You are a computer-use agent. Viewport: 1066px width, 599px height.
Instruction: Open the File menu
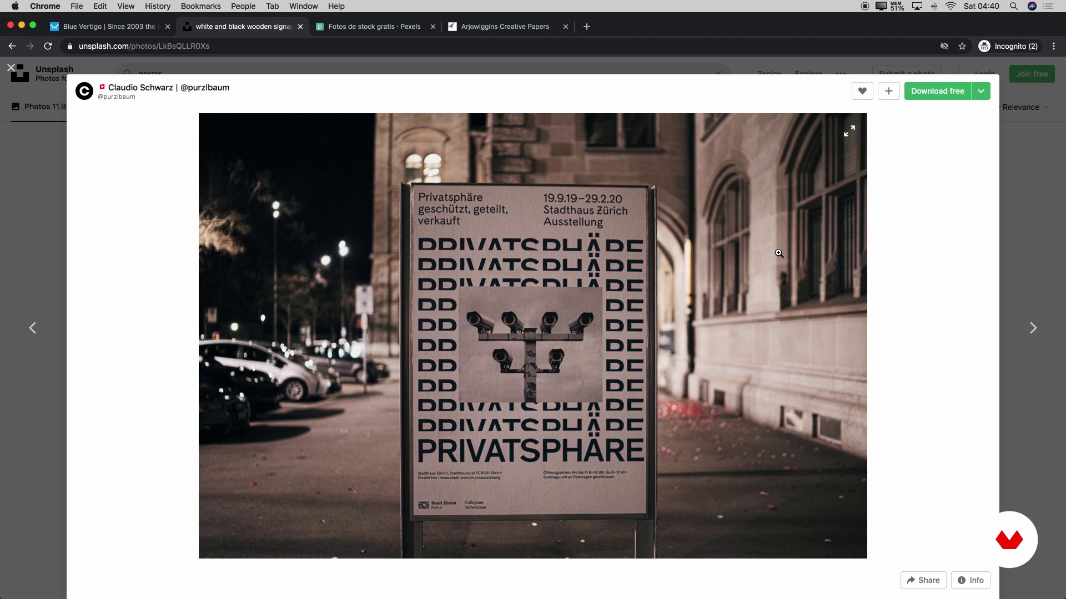[77, 6]
